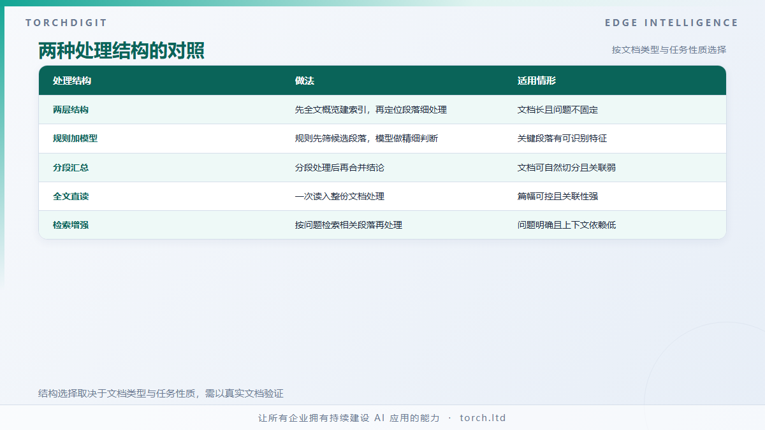Click cell 先全文概览建索引，再定位段落细处理
Image resolution: width=765 pixels, height=430 pixels.
tap(370, 110)
